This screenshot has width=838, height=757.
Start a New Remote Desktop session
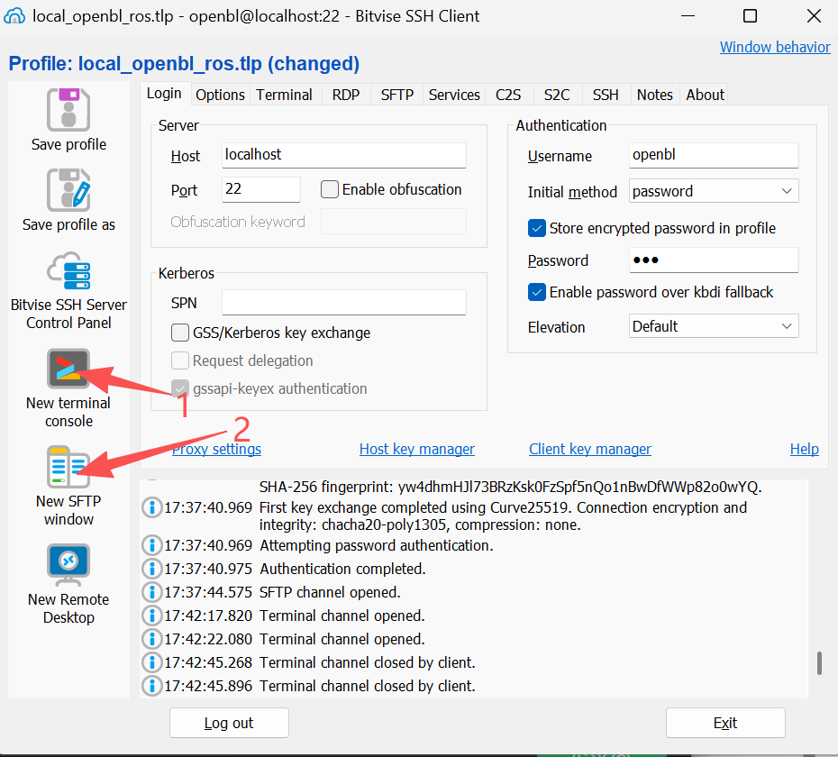[68, 565]
